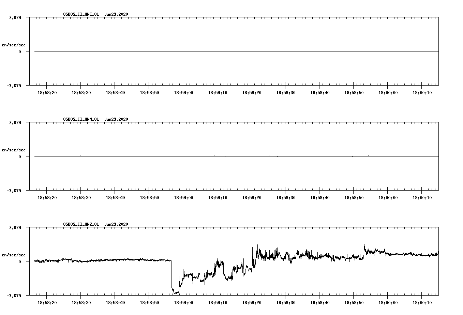Click the 19:00:00 time label under the HNE plot
This screenshot has width=463, height=315.
pos(388,92)
